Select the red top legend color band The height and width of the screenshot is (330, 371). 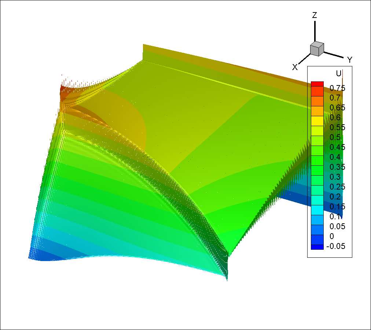(x=317, y=84)
